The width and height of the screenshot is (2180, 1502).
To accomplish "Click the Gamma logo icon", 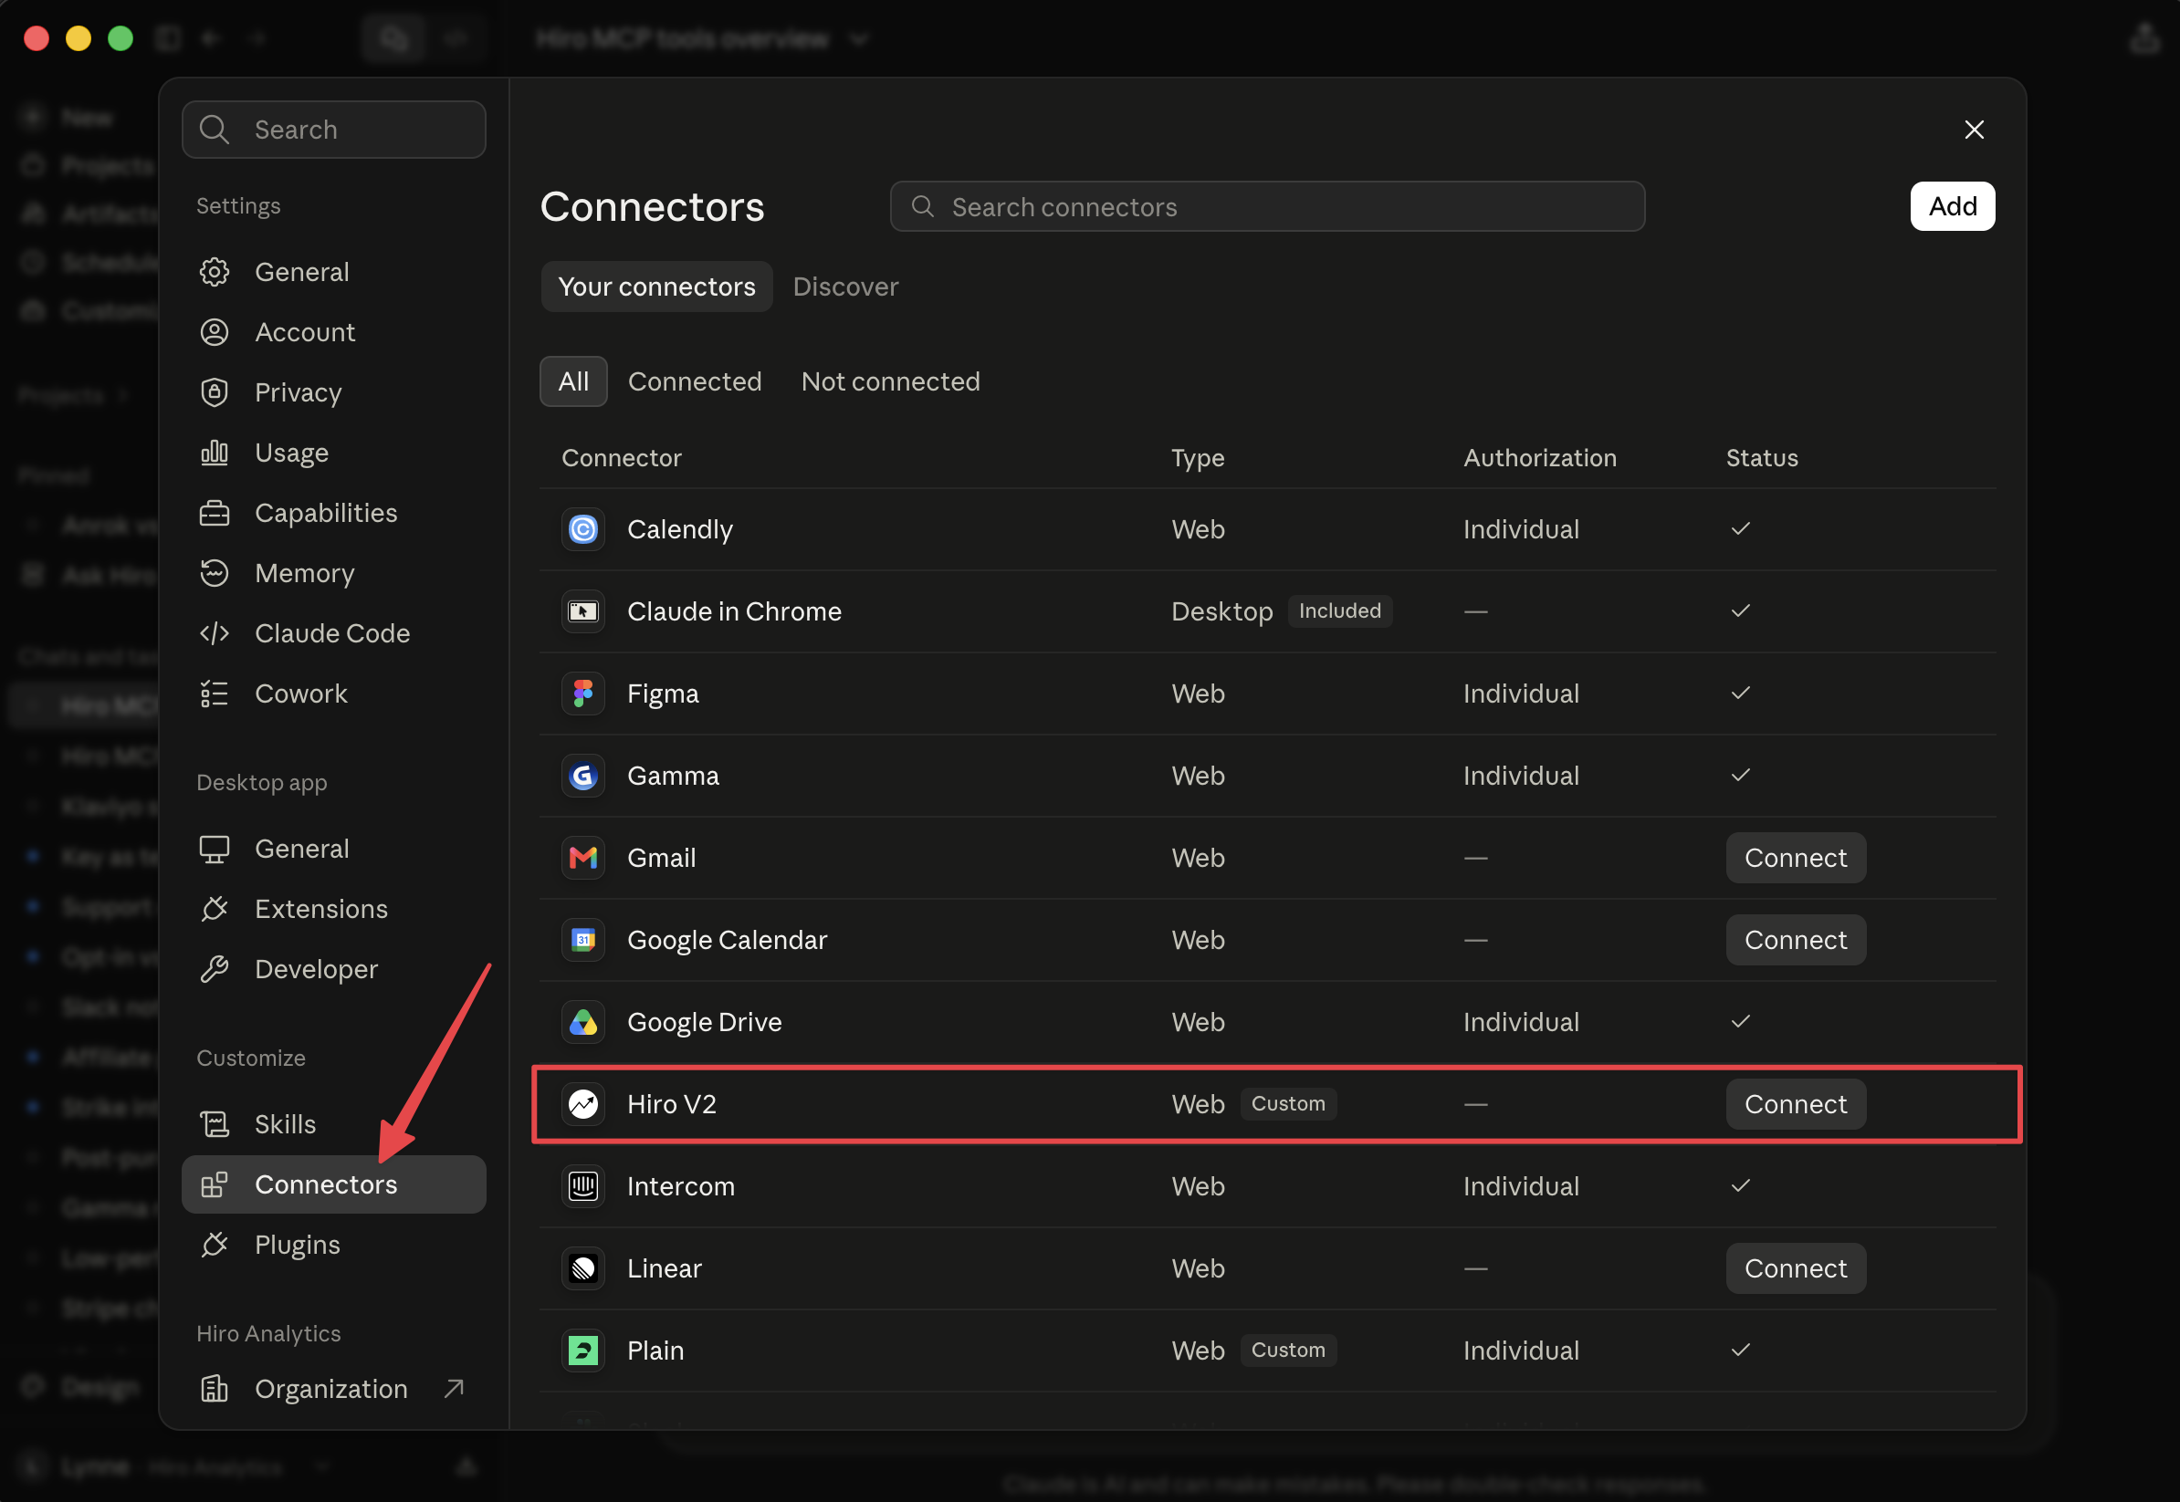I will click(x=582, y=776).
